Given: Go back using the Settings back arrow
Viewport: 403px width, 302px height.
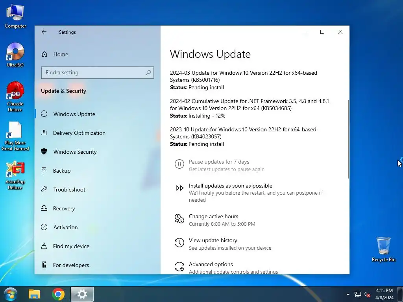Looking at the screenshot, I should (44, 32).
